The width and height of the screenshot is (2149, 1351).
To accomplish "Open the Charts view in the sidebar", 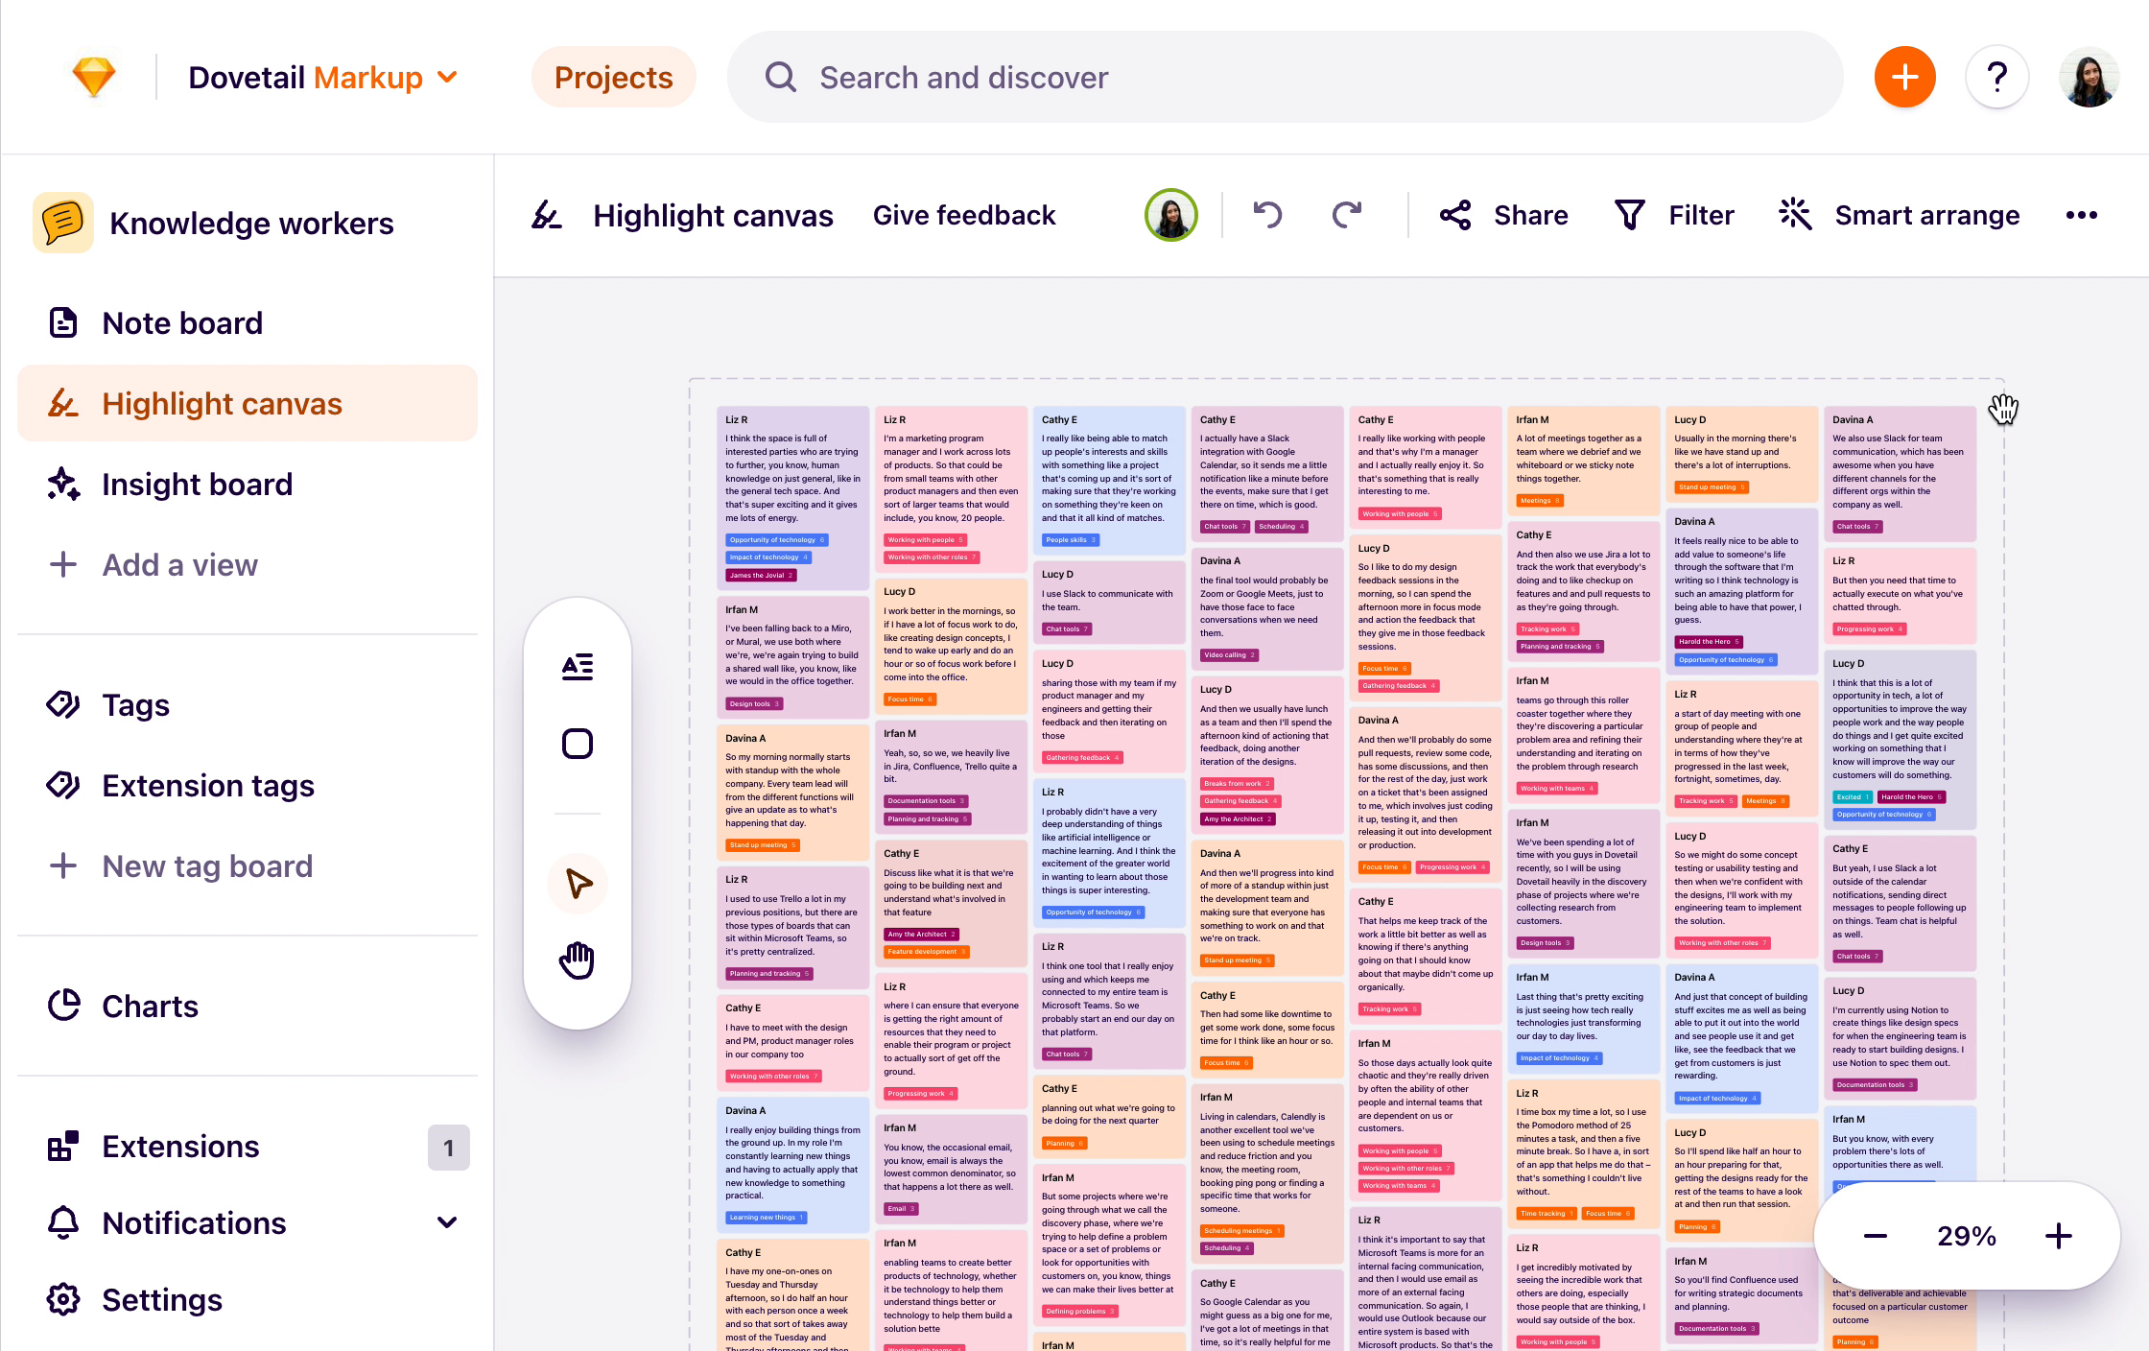I will coord(150,1007).
